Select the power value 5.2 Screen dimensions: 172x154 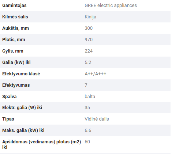[88, 62]
